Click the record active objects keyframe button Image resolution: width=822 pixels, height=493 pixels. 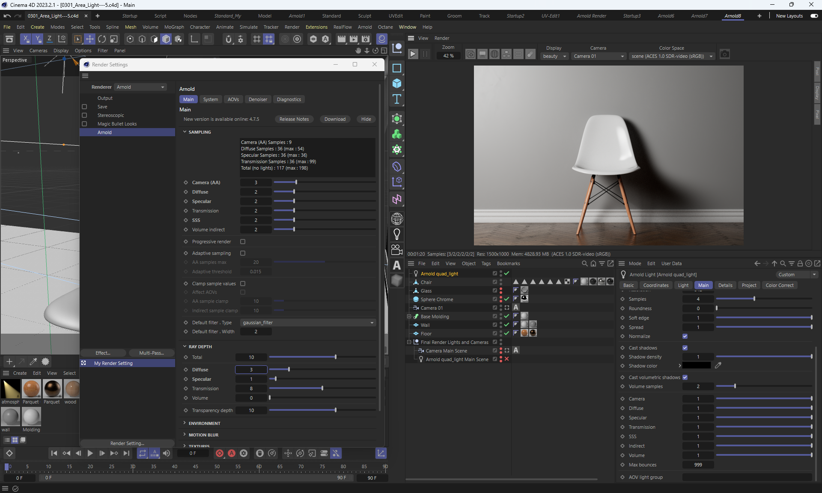(220, 453)
